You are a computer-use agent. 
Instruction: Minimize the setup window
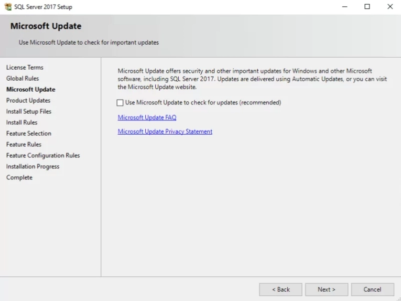click(x=344, y=7)
